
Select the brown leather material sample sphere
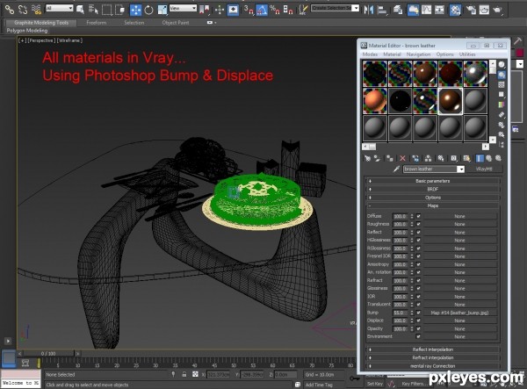point(450,101)
